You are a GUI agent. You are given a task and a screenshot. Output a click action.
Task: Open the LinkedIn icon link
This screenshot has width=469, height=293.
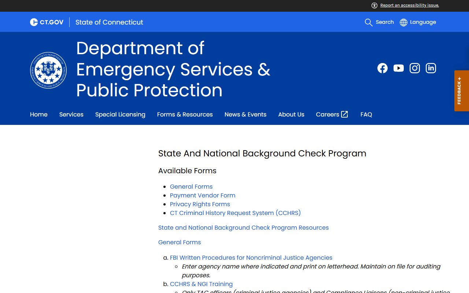point(431,68)
